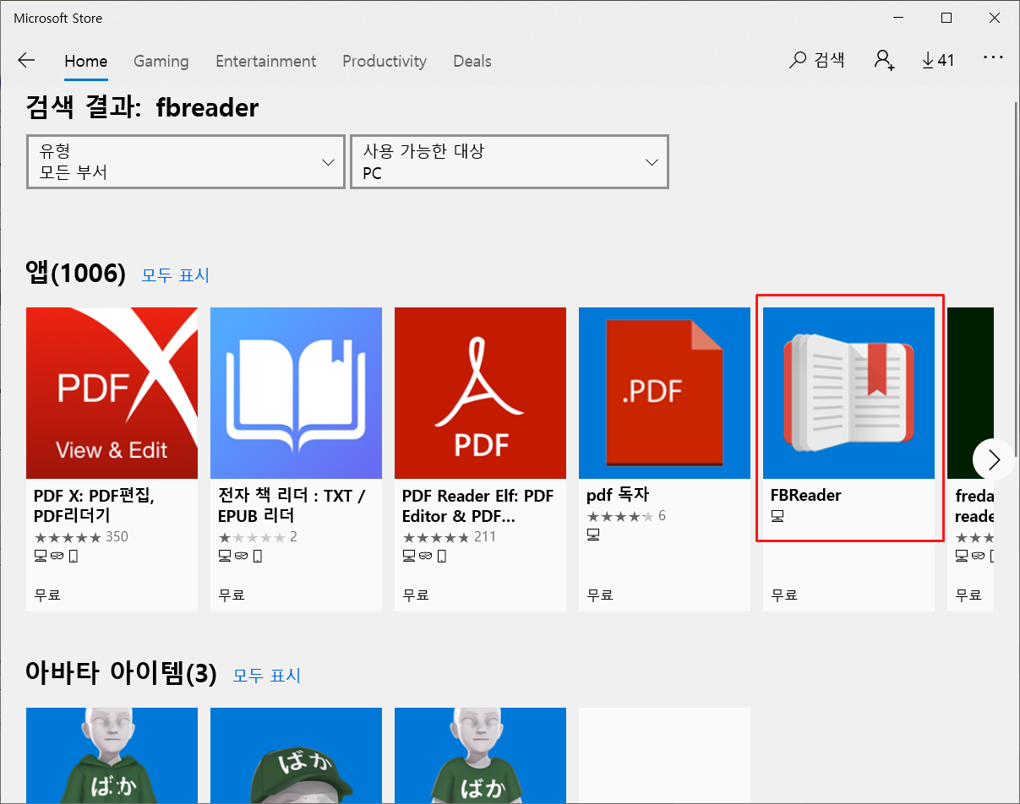Expand the 유형 모든 부서 dropdown
Screen dimensions: 1020x804
tap(186, 161)
